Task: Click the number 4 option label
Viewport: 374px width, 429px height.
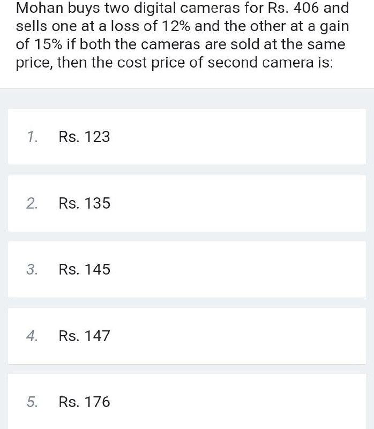Action: pyautogui.click(x=32, y=336)
